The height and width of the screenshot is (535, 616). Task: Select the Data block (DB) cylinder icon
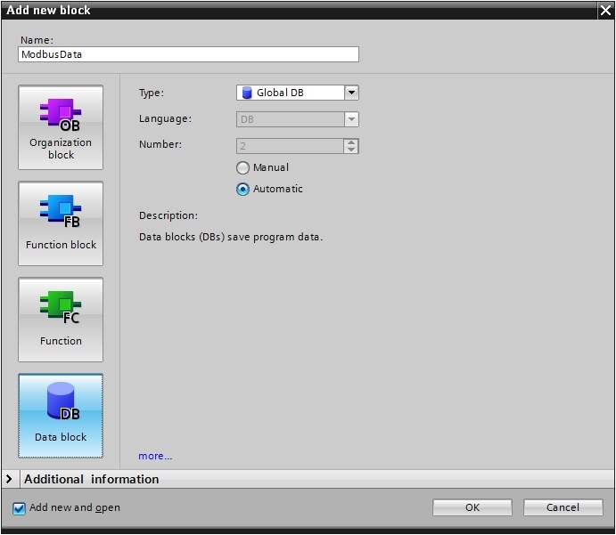pos(63,401)
